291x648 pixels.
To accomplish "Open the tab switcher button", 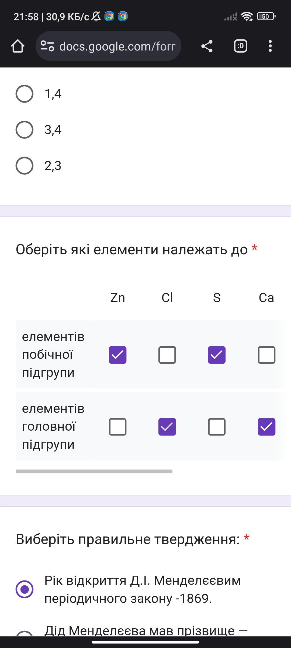I will 240,46.
